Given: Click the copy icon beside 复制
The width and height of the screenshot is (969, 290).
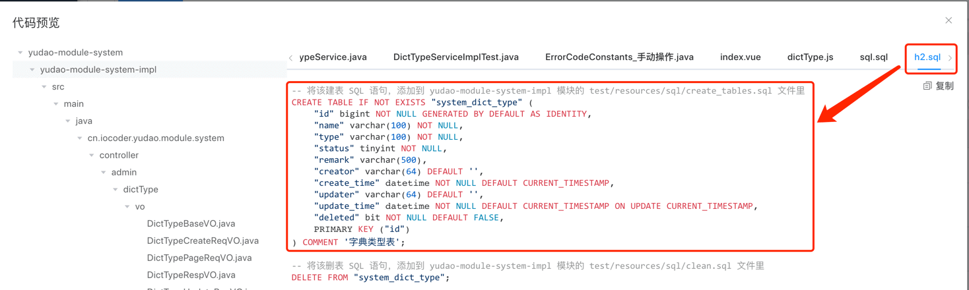Looking at the screenshot, I should (x=927, y=86).
